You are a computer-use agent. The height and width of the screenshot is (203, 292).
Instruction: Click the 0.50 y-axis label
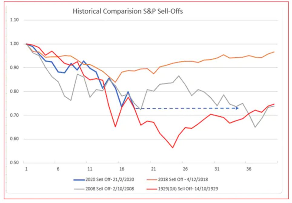14,163
